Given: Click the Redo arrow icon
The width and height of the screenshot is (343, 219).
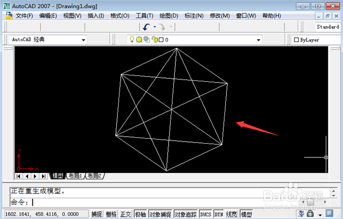Looking at the screenshot, I should (x=162, y=27).
